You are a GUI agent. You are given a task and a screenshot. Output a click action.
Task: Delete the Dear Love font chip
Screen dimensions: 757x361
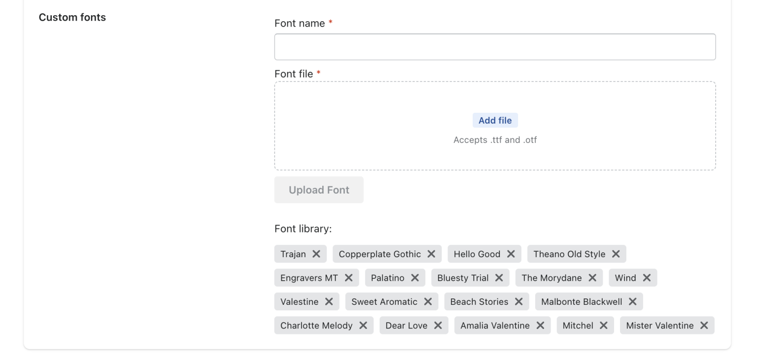tap(439, 325)
